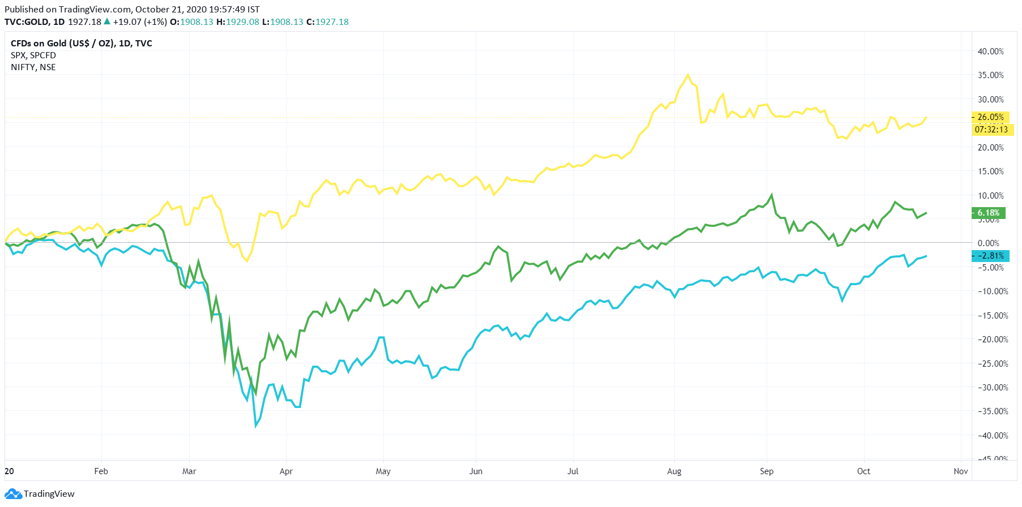The width and height of the screenshot is (1022, 507).
Task: Select the NIFTY, NSE legend entry
Action: (x=33, y=67)
